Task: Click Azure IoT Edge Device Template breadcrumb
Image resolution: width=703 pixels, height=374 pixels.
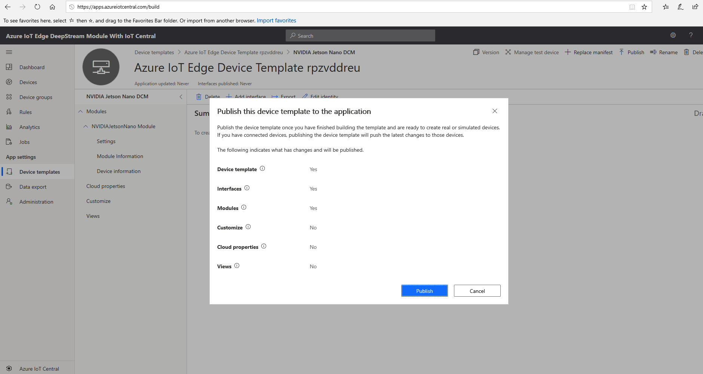Action: pos(234,52)
